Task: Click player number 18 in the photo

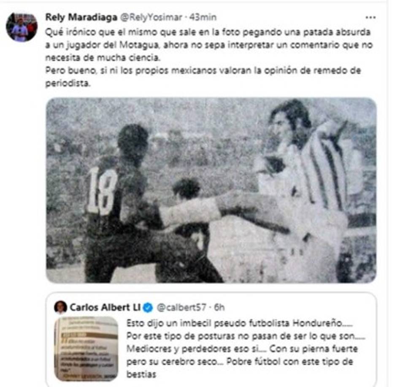Action: (102, 191)
